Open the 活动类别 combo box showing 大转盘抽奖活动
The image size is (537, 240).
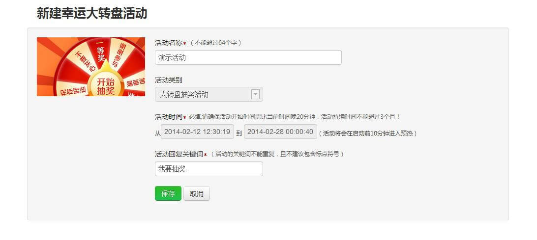click(209, 94)
